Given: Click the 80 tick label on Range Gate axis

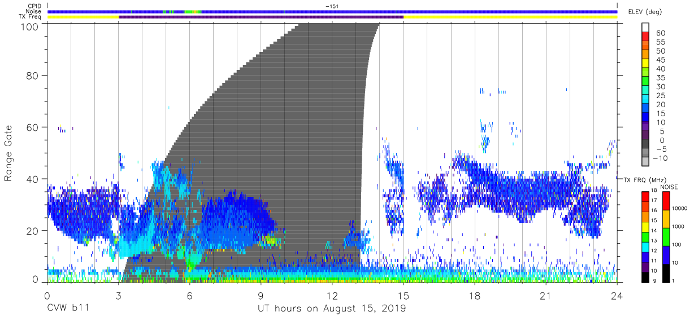Looking at the screenshot, I should click(x=32, y=76).
